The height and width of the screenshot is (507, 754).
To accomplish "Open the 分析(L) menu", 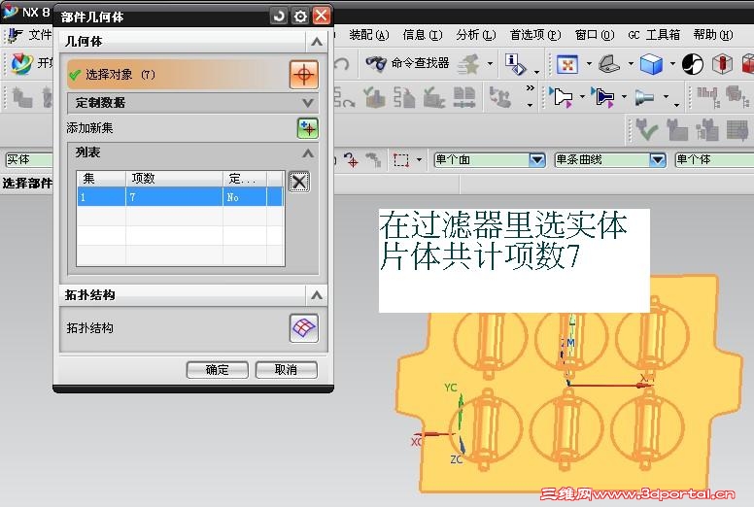I will click(x=475, y=35).
